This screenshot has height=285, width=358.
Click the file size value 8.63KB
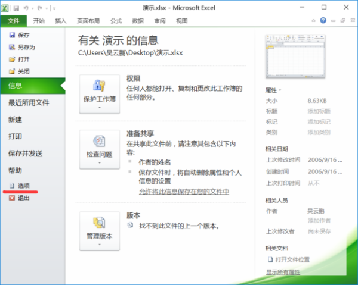pos(317,101)
